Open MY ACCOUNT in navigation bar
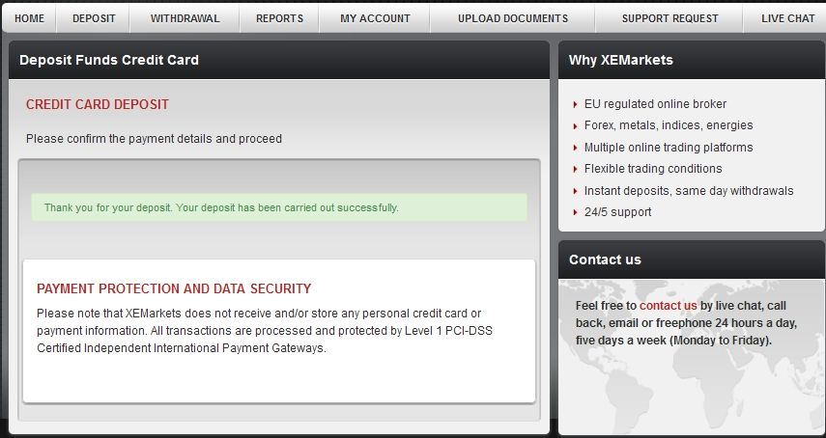The height and width of the screenshot is (438, 826). [375, 18]
